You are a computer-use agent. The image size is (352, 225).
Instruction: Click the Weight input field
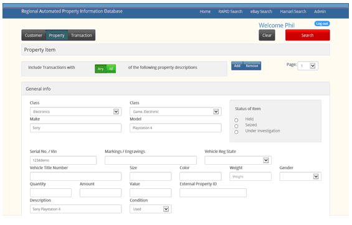click(x=250, y=177)
